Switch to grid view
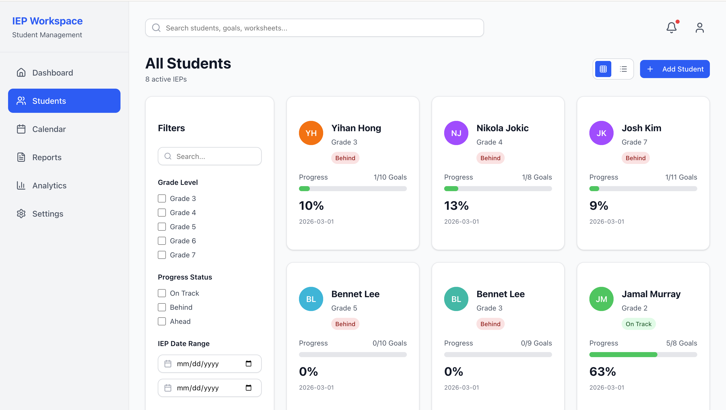726x410 pixels. click(603, 69)
